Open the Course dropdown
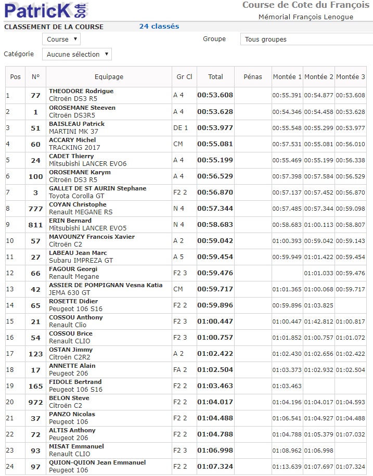 pyautogui.click(x=62, y=39)
